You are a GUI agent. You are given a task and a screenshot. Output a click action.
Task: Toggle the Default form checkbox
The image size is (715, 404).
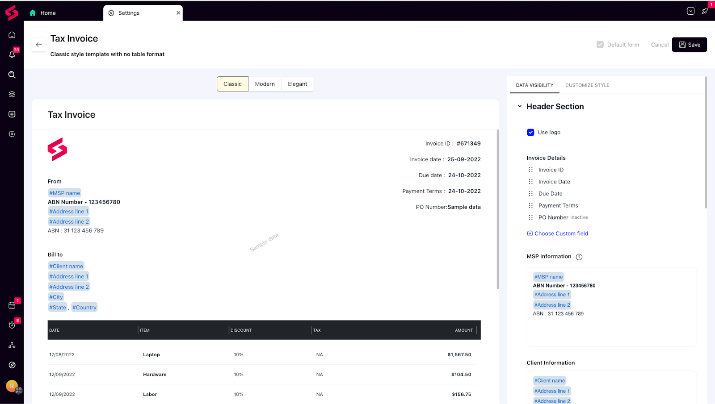point(600,45)
